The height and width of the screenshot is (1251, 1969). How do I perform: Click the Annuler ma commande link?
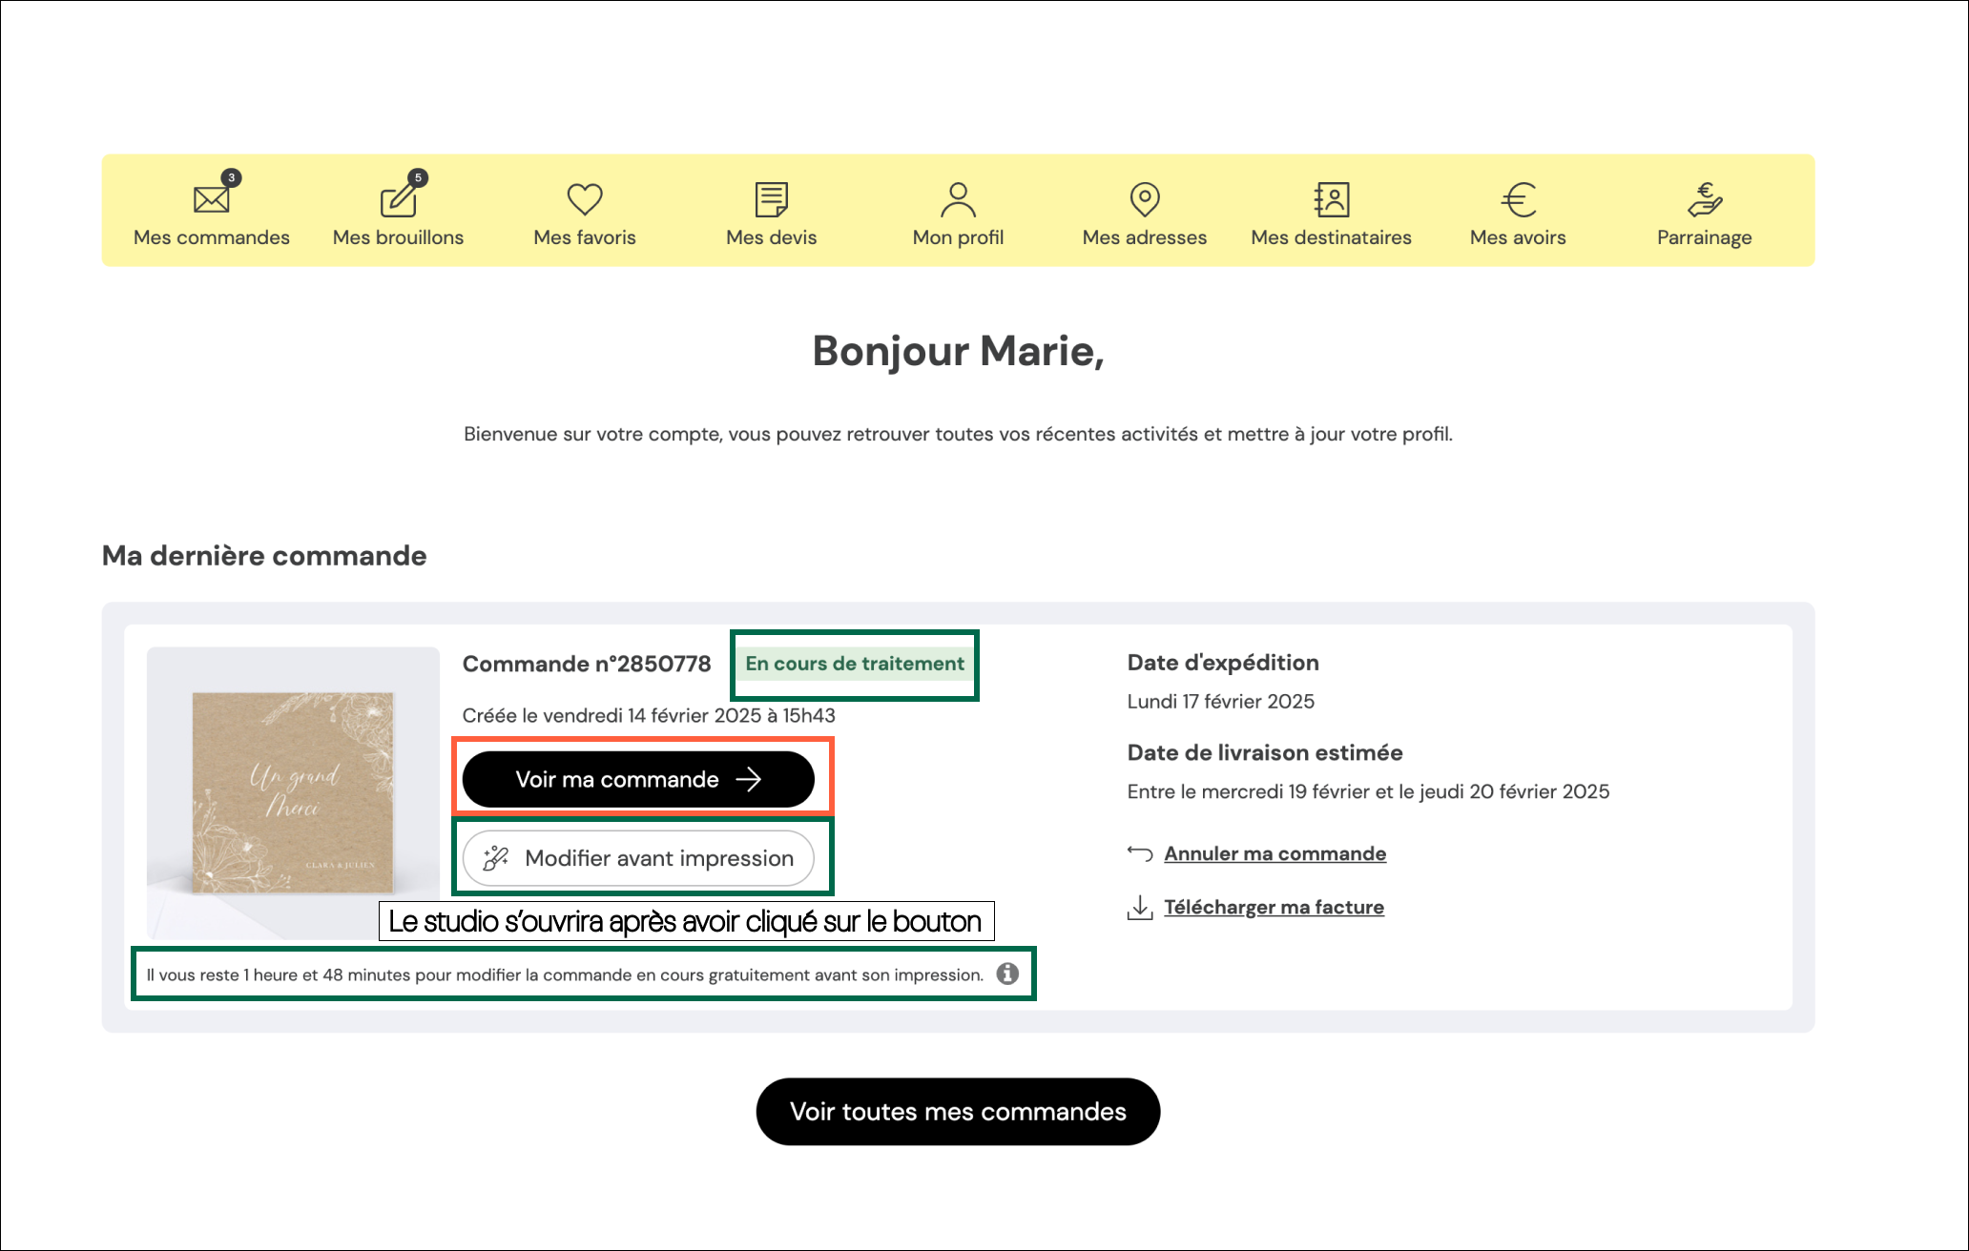(x=1275, y=853)
